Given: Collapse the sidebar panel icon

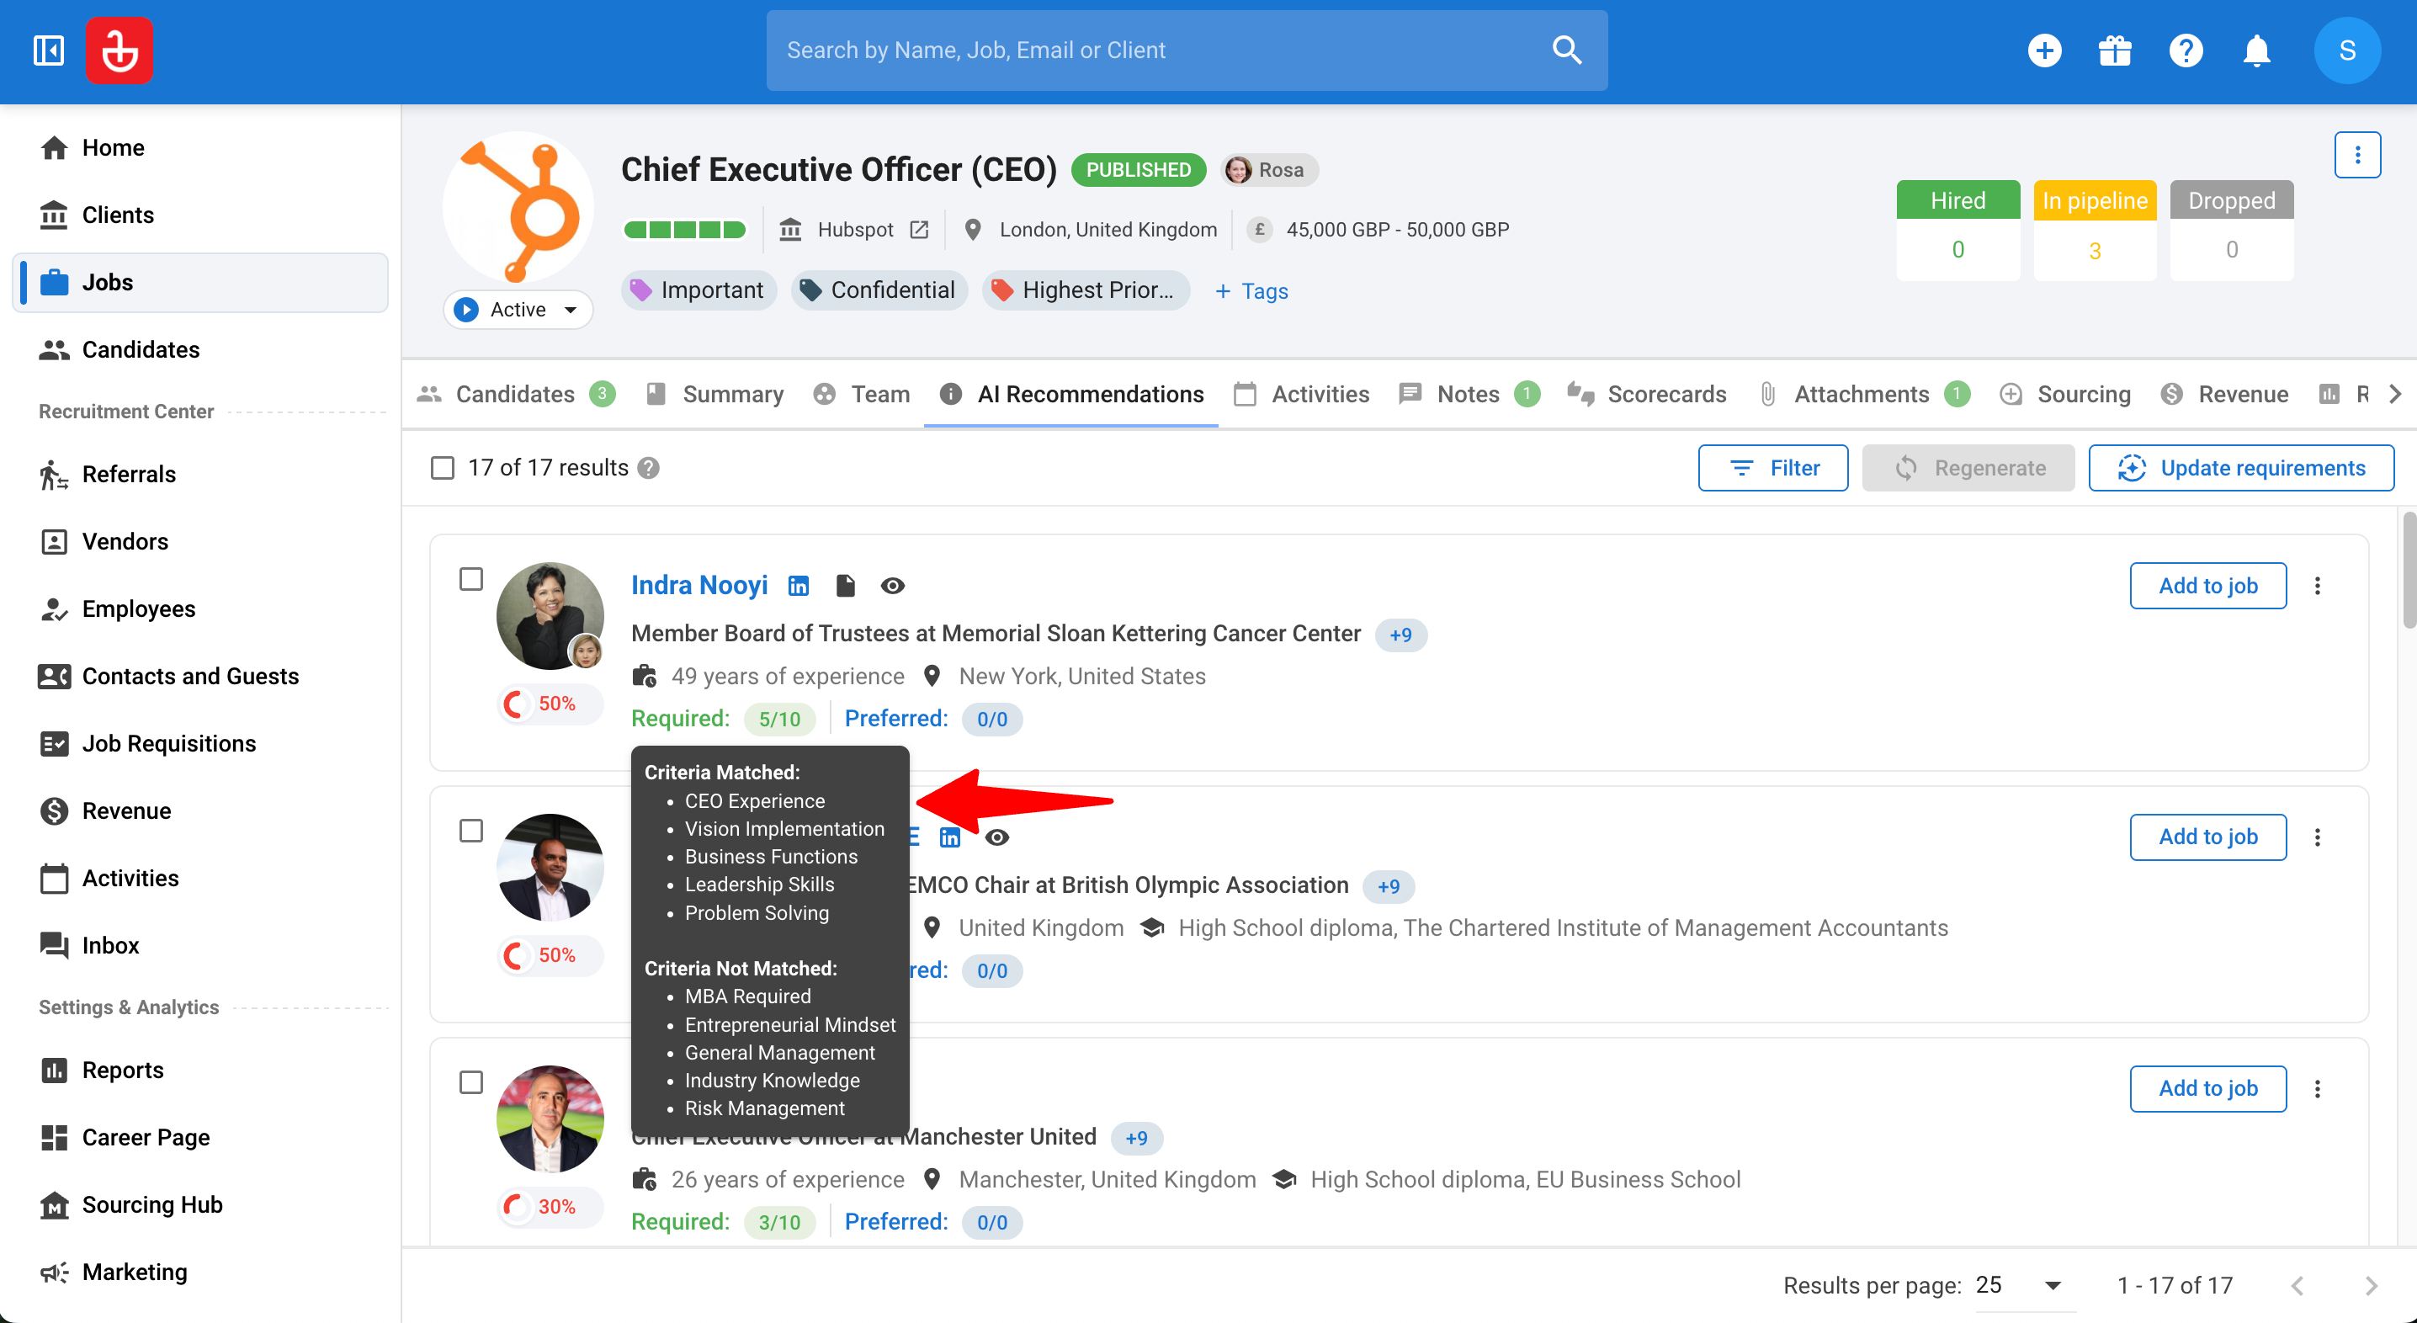Looking at the screenshot, I should 49,50.
